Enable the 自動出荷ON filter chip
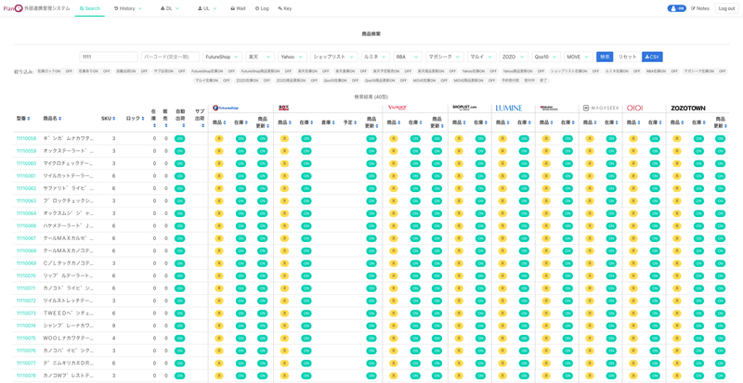Viewport: 743px width, 383px height. pyautogui.click(x=125, y=71)
